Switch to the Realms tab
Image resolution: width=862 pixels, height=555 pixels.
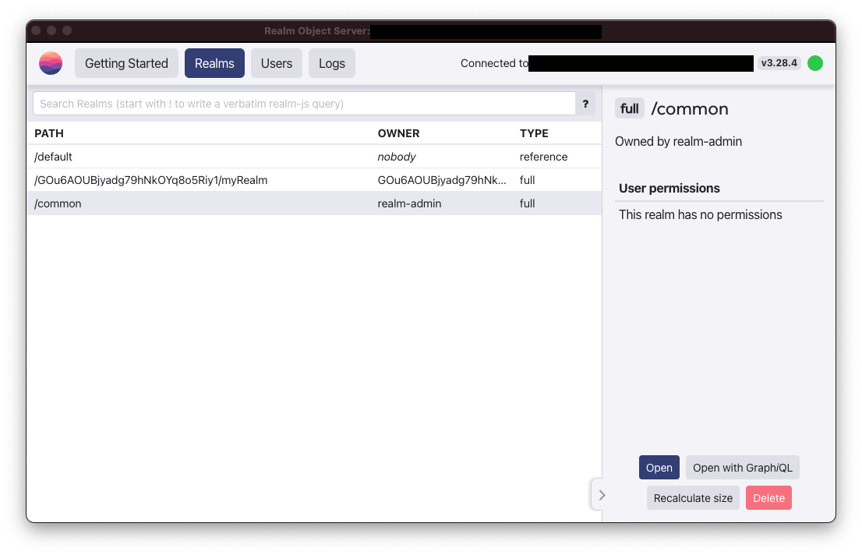click(x=214, y=63)
